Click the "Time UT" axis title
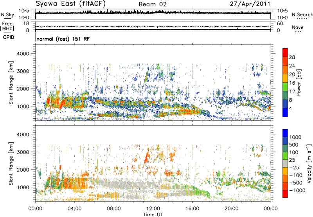The width and height of the screenshot is (313, 217). click(x=153, y=214)
